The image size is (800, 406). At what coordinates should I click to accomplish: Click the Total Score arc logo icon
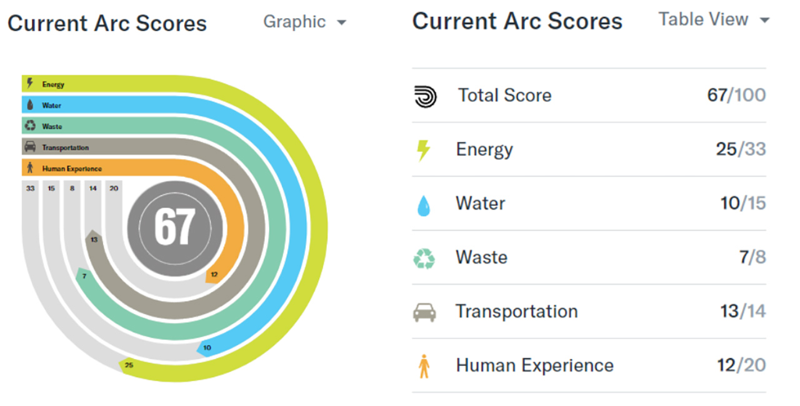pyautogui.click(x=426, y=96)
